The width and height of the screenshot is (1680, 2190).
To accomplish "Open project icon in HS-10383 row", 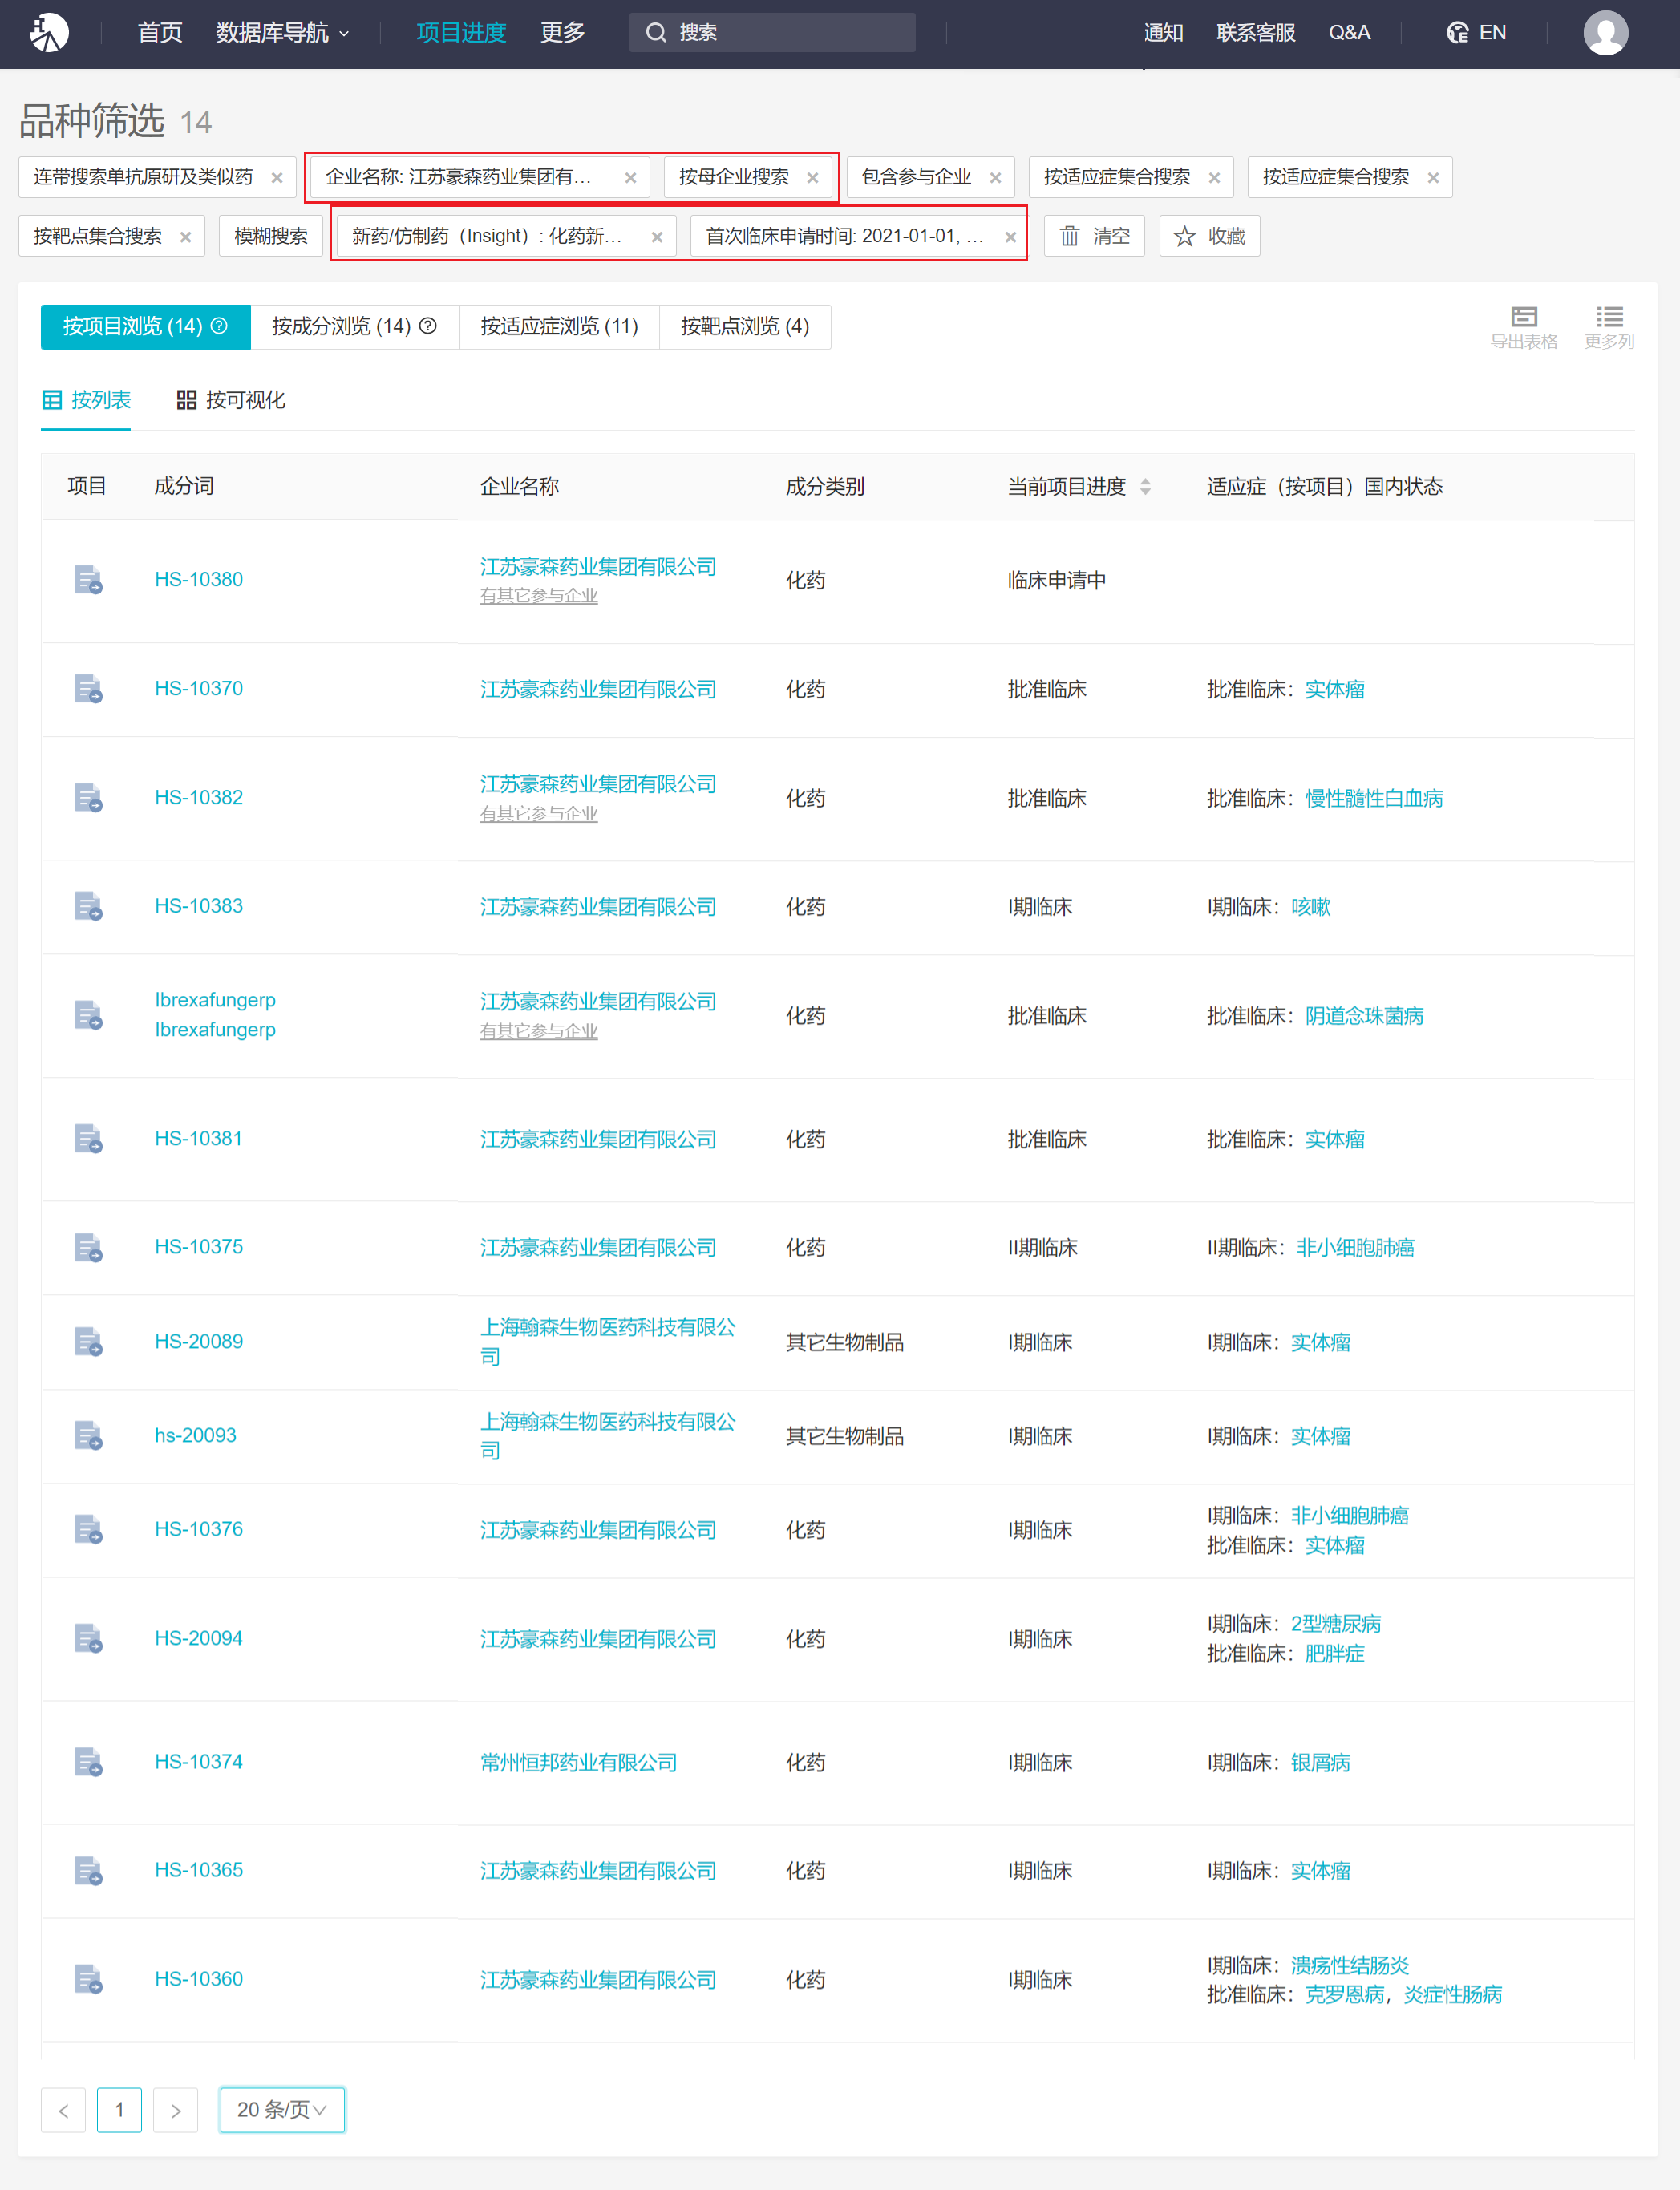I will pyautogui.click(x=88, y=906).
